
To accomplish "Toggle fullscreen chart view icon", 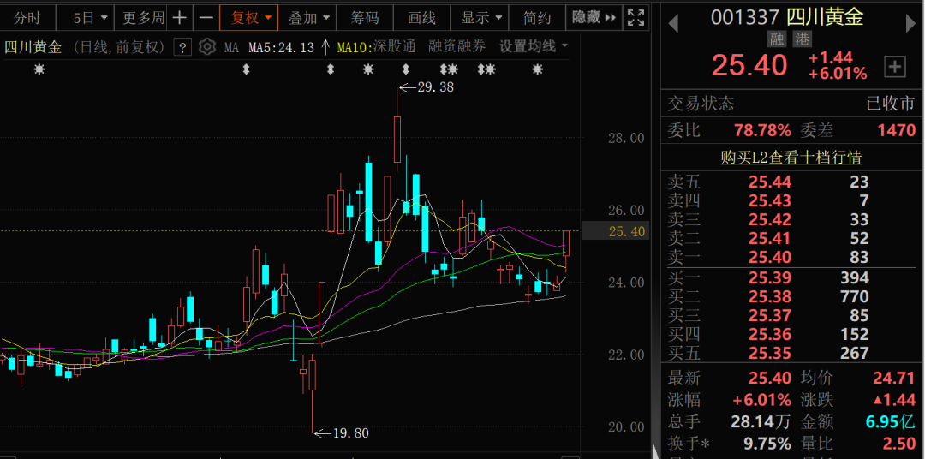I will (636, 17).
